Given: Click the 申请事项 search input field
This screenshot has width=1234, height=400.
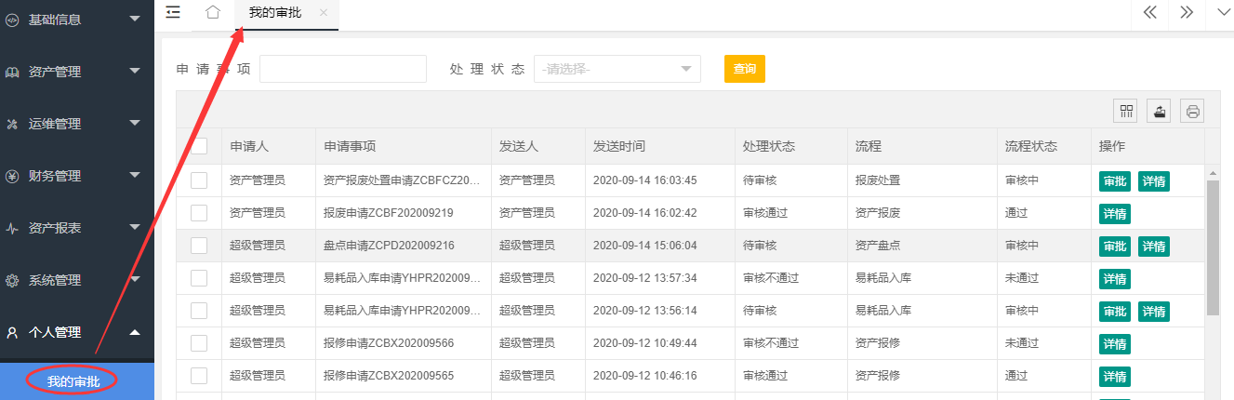Looking at the screenshot, I should pos(342,69).
